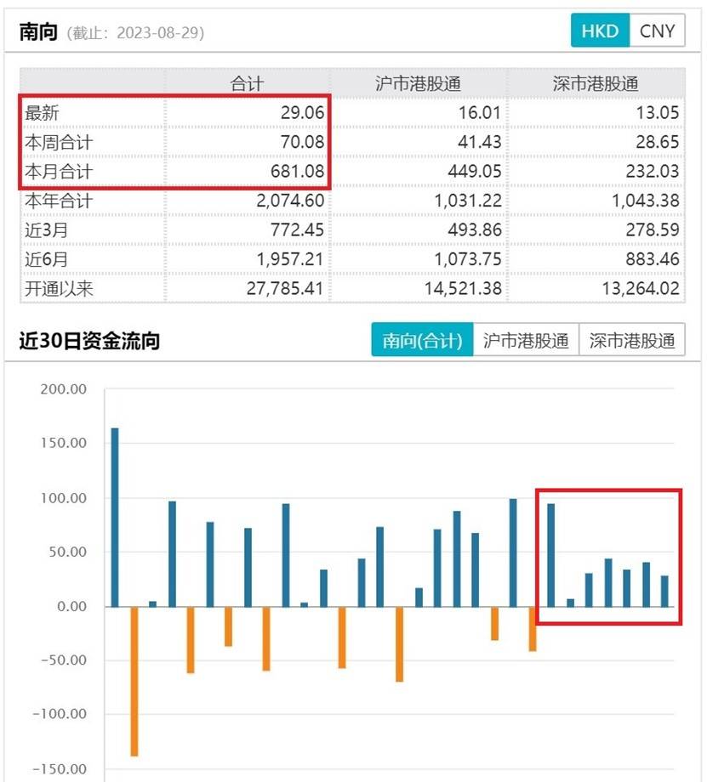Click the tallest blue bar near 150
This screenshot has height=782, width=707.
(x=115, y=517)
